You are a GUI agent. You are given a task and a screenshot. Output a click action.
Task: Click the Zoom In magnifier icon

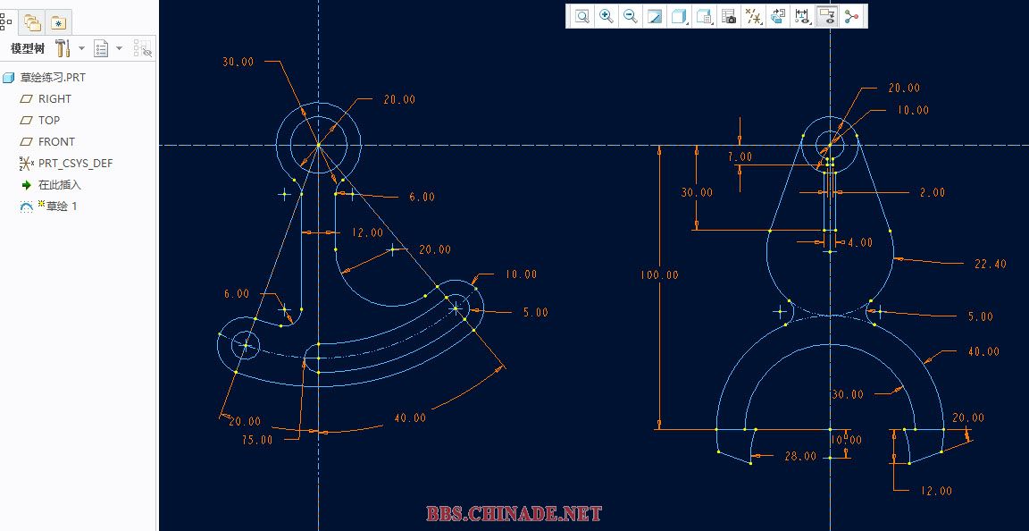(607, 16)
